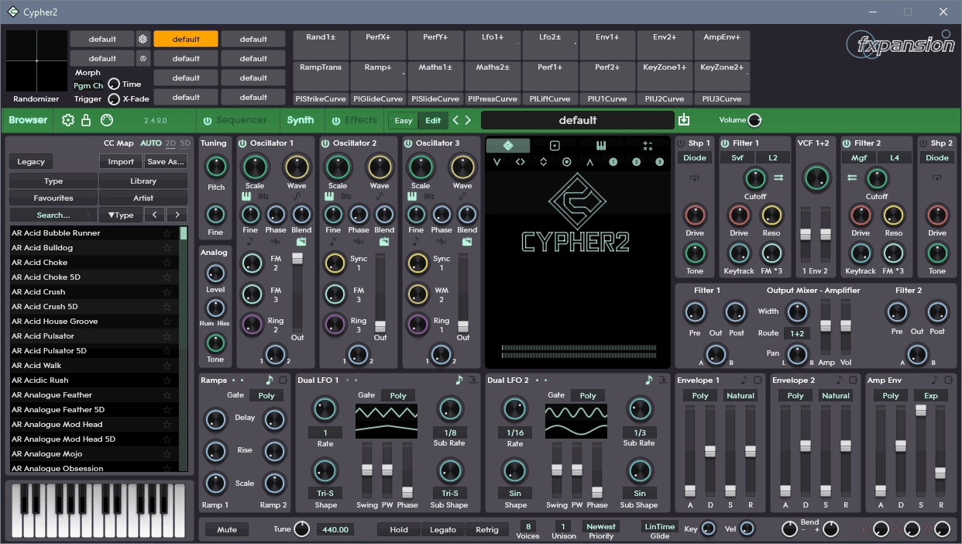Toggle Oscillator 1 power
This screenshot has height=544, width=962.
tap(242, 143)
